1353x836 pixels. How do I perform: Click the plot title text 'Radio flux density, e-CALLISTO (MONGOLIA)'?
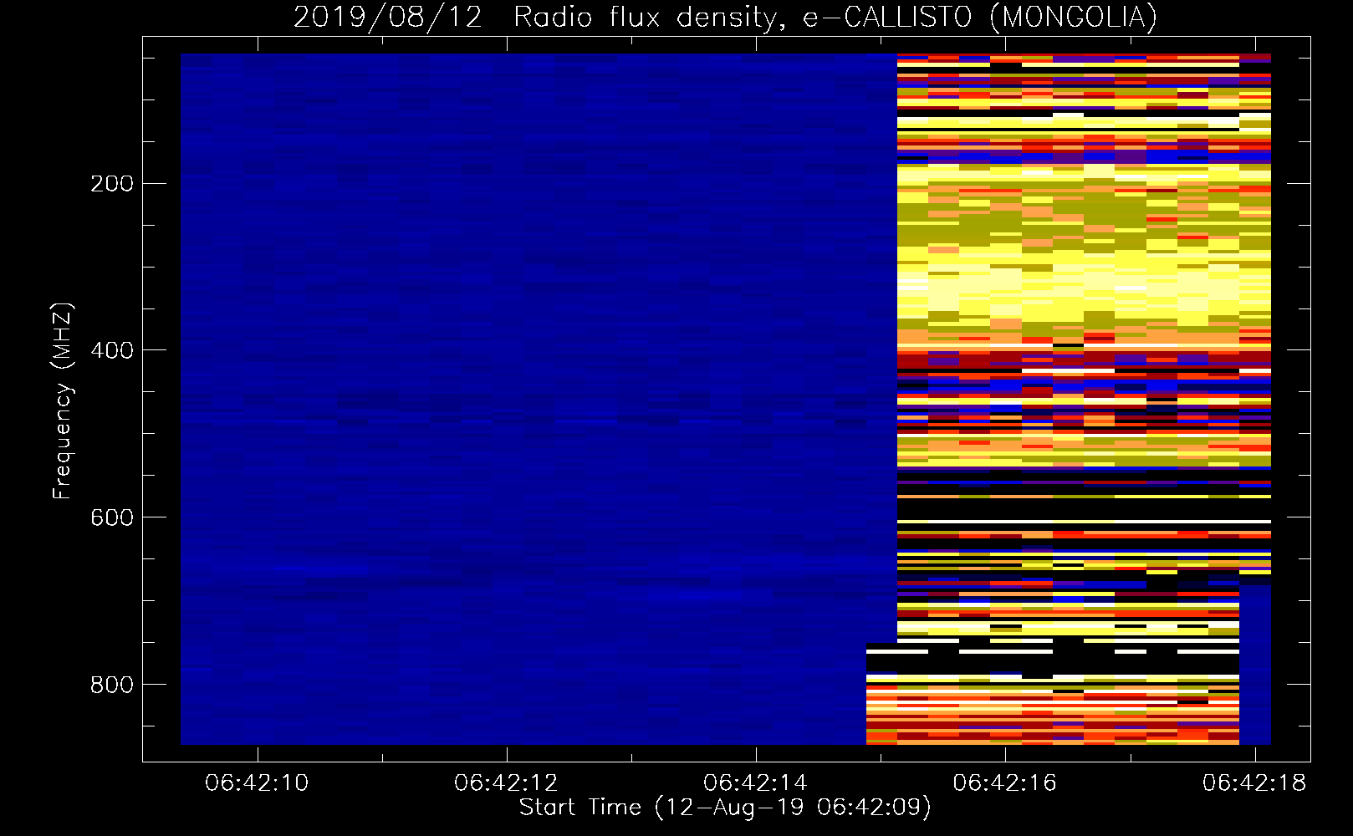tap(835, 18)
